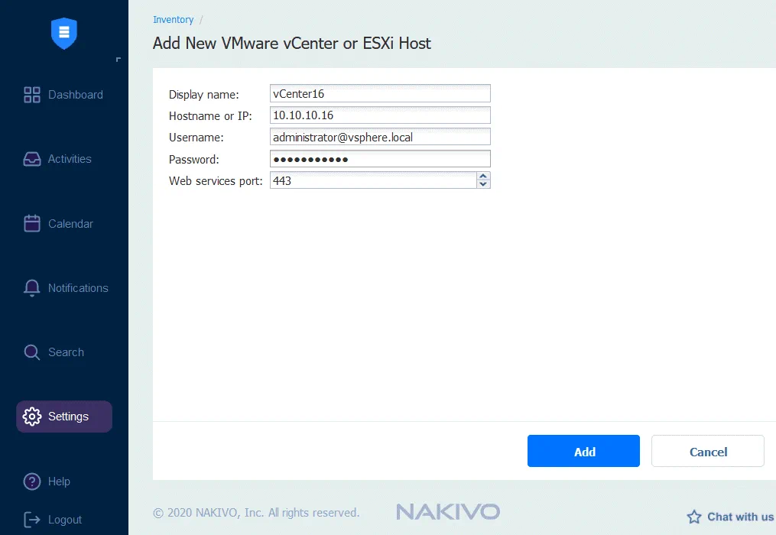Collapse the sidebar with corner toggle

pyautogui.click(x=118, y=59)
